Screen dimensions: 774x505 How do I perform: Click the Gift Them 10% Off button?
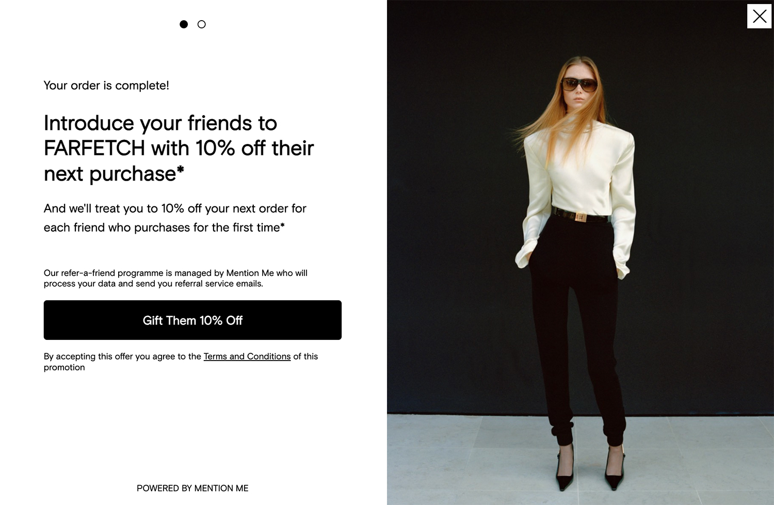point(192,320)
